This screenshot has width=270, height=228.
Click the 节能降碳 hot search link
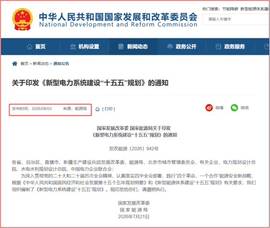tap(230, 9)
